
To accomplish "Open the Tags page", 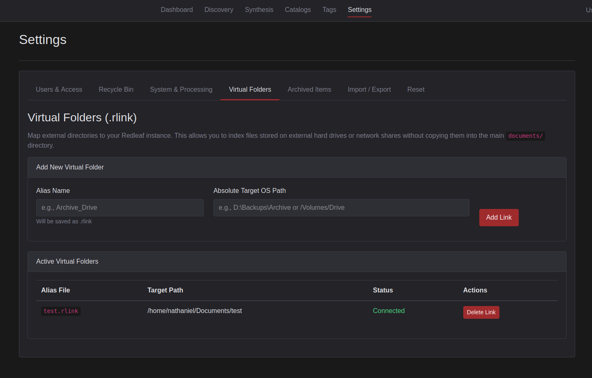I will 329,10.
